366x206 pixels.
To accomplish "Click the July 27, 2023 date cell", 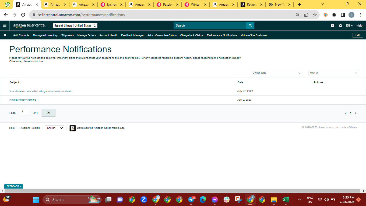I will pos(245,91).
